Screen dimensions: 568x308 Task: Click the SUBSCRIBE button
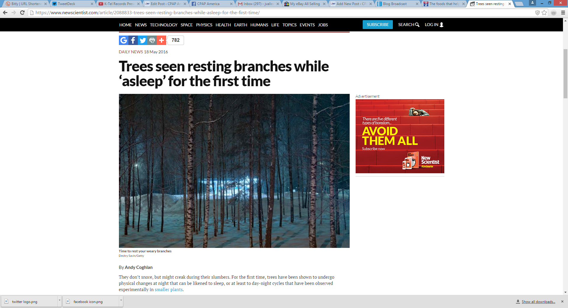378,25
